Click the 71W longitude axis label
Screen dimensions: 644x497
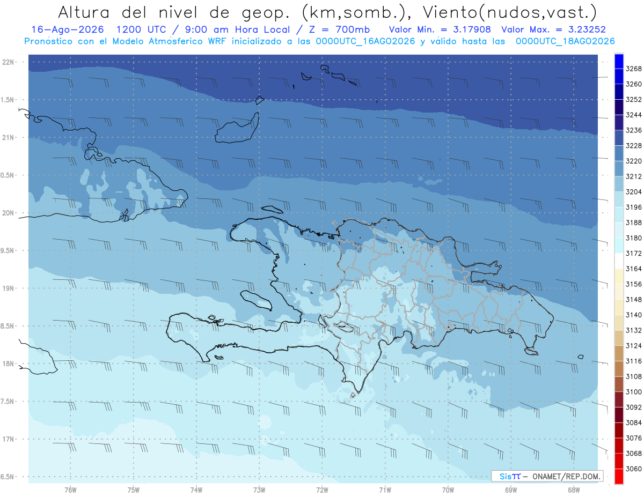click(385, 490)
